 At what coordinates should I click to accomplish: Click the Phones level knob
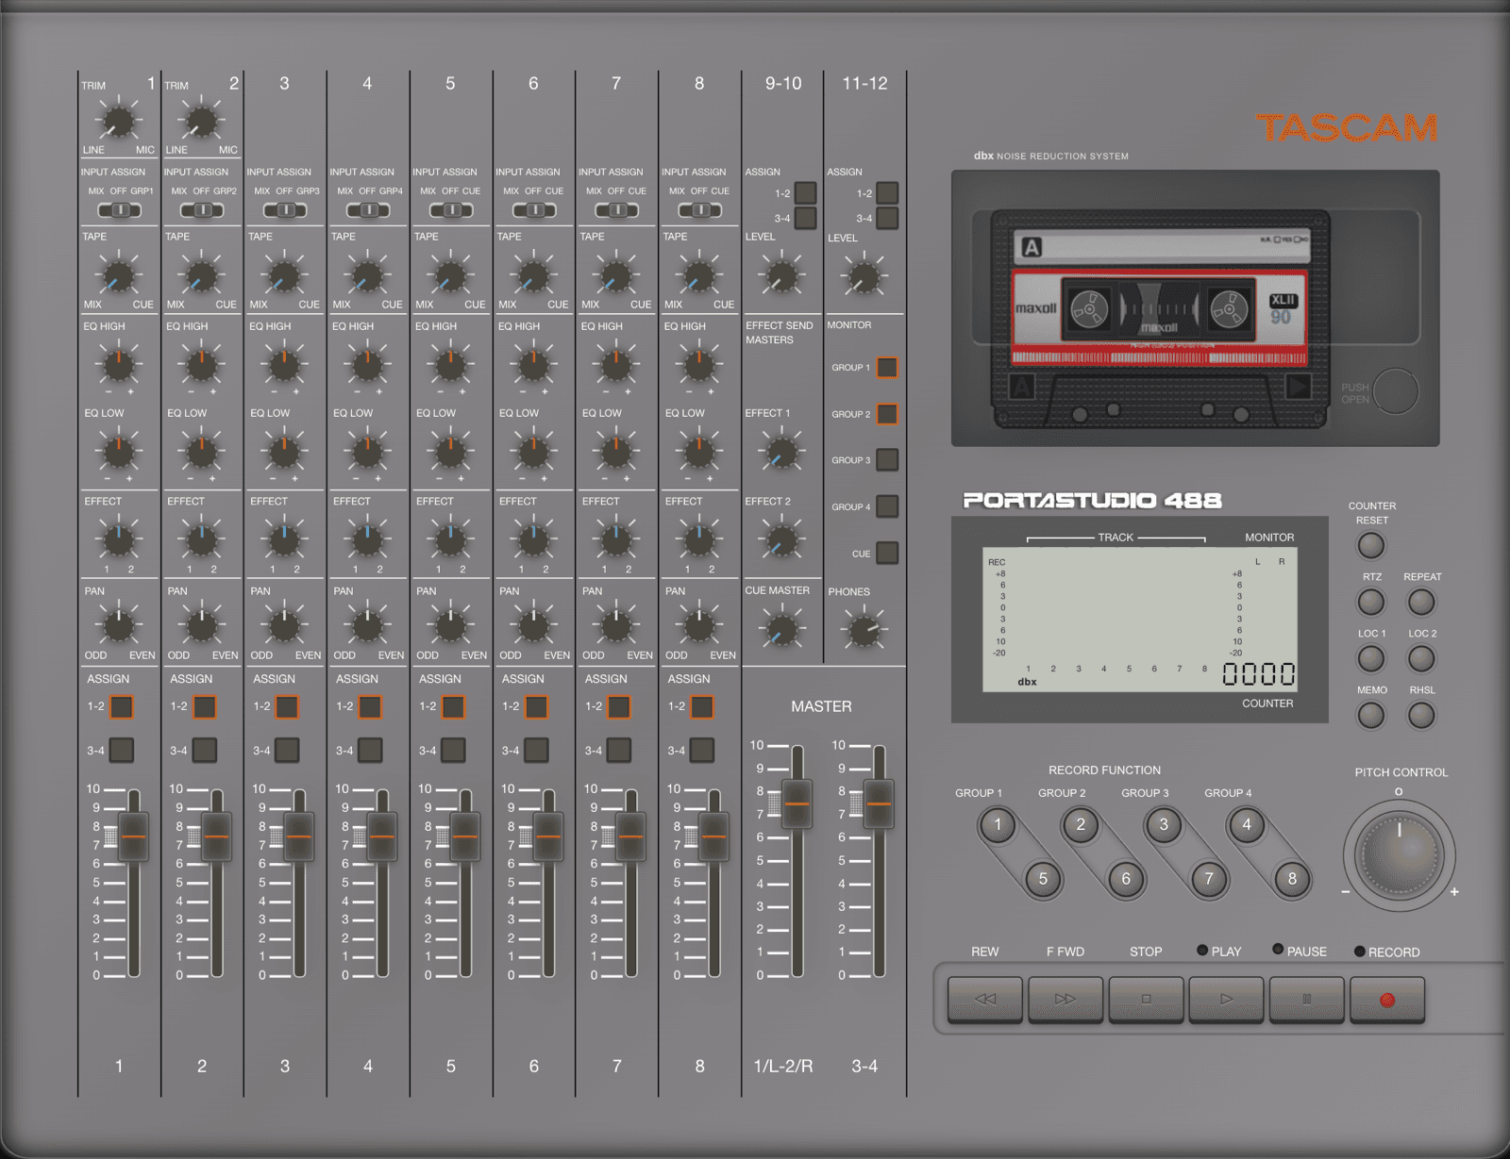tap(864, 630)
